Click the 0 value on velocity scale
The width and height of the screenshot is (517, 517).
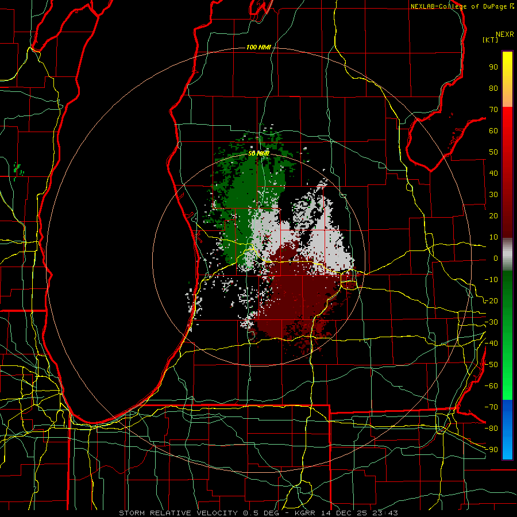pyautogui.click(x=496, y=258)
